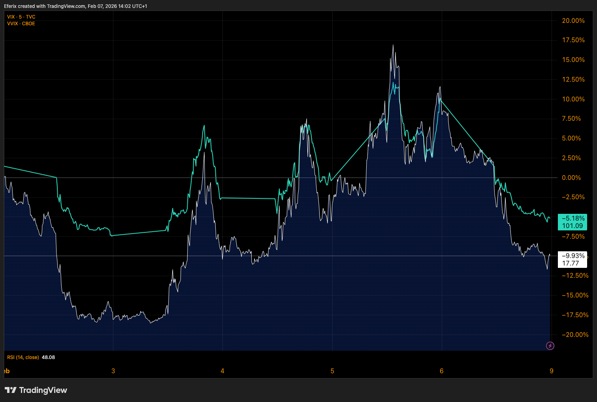The width and height of the screenshot is (597, 402).
Task: Click the Eferix created with TradingView.com header
Action: [75, 6]
